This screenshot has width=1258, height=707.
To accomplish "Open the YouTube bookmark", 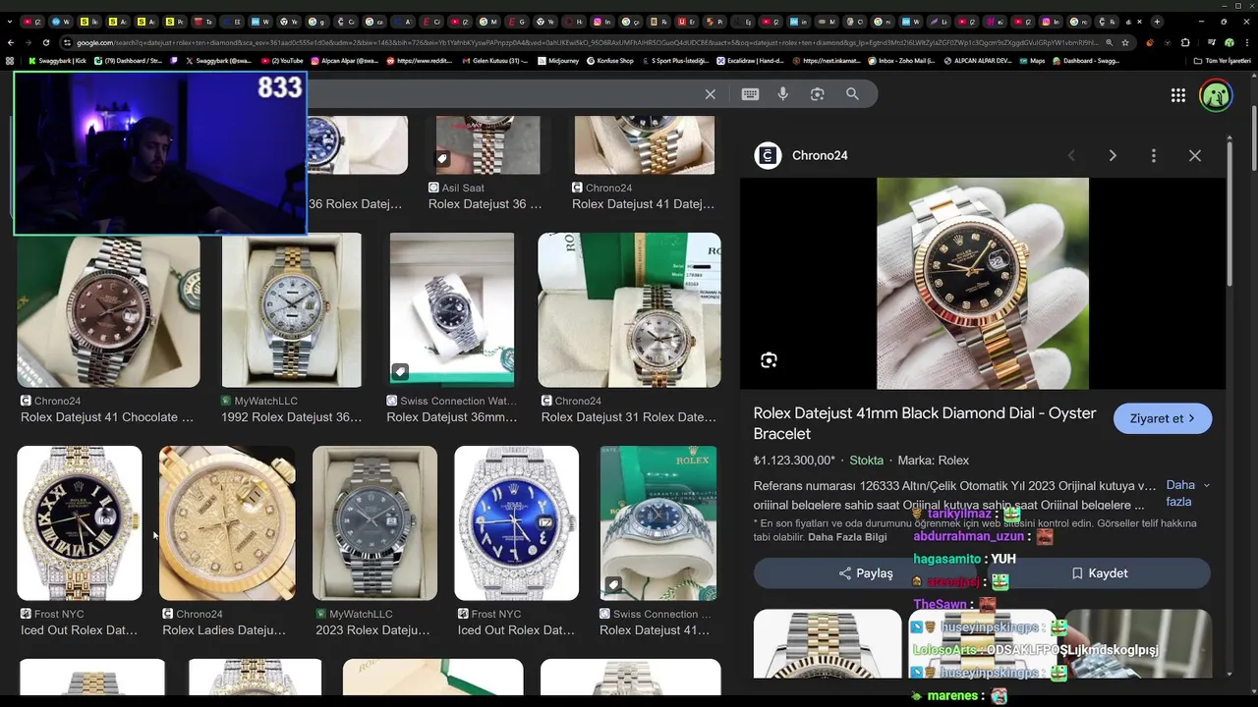I will click(283, 61).
